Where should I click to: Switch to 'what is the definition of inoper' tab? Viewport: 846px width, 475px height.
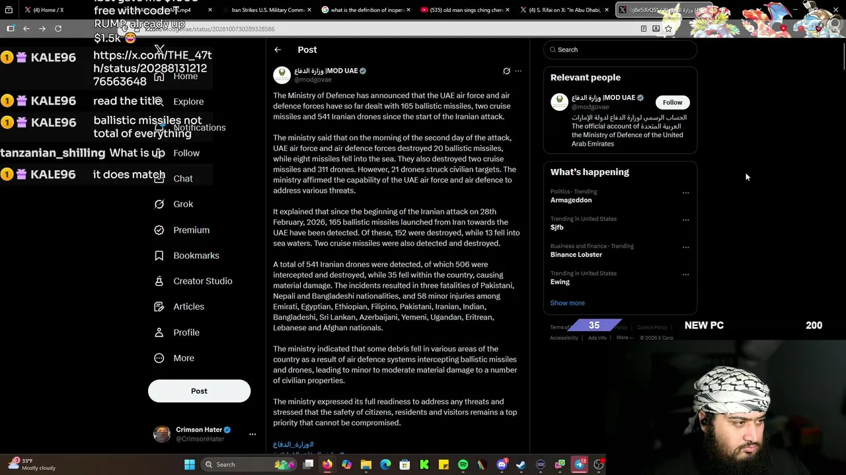click(x=365, y=10)
